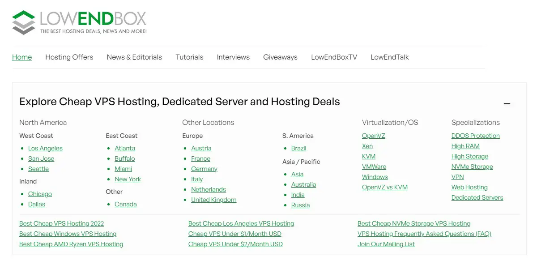Image resolution: width=537 pixels, height=265 pixels.
Task: Click the Netherlands link
Action: [209, 189]
